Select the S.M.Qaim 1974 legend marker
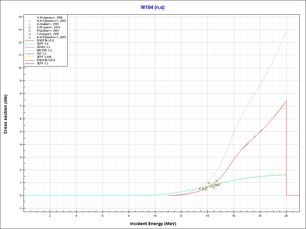306x229 pixels. (30, 27)
